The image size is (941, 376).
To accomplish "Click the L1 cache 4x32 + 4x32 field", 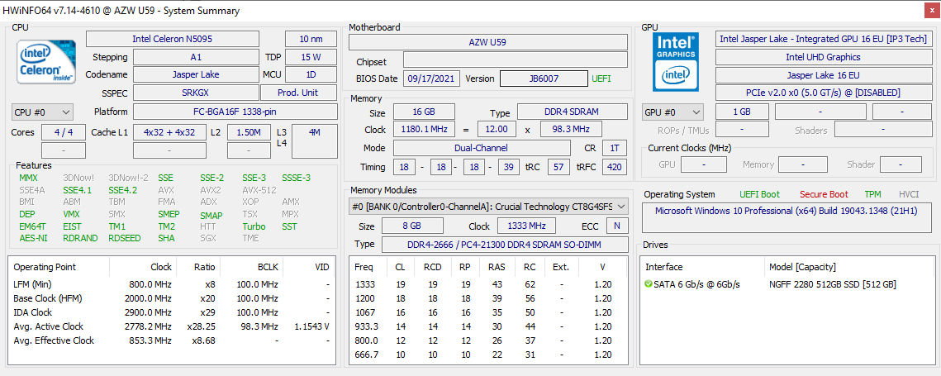I will (169, 132).
